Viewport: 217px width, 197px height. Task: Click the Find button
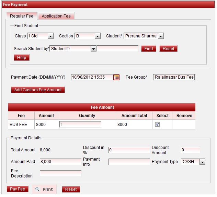[x=149, y=49]
